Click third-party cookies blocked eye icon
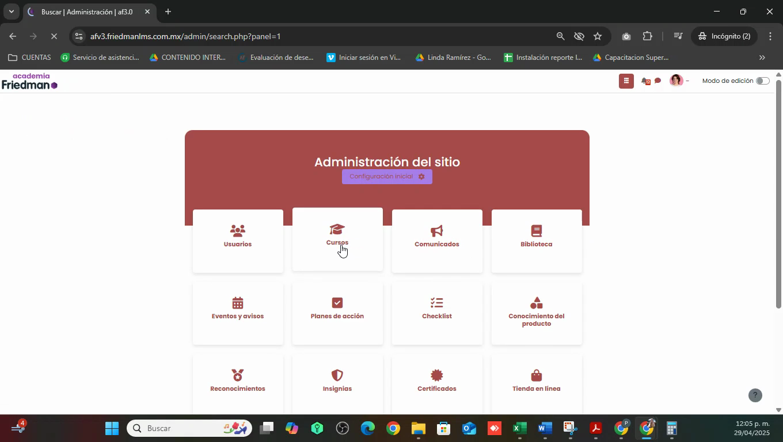The image size is (783, 442). [x=579, y=36]
